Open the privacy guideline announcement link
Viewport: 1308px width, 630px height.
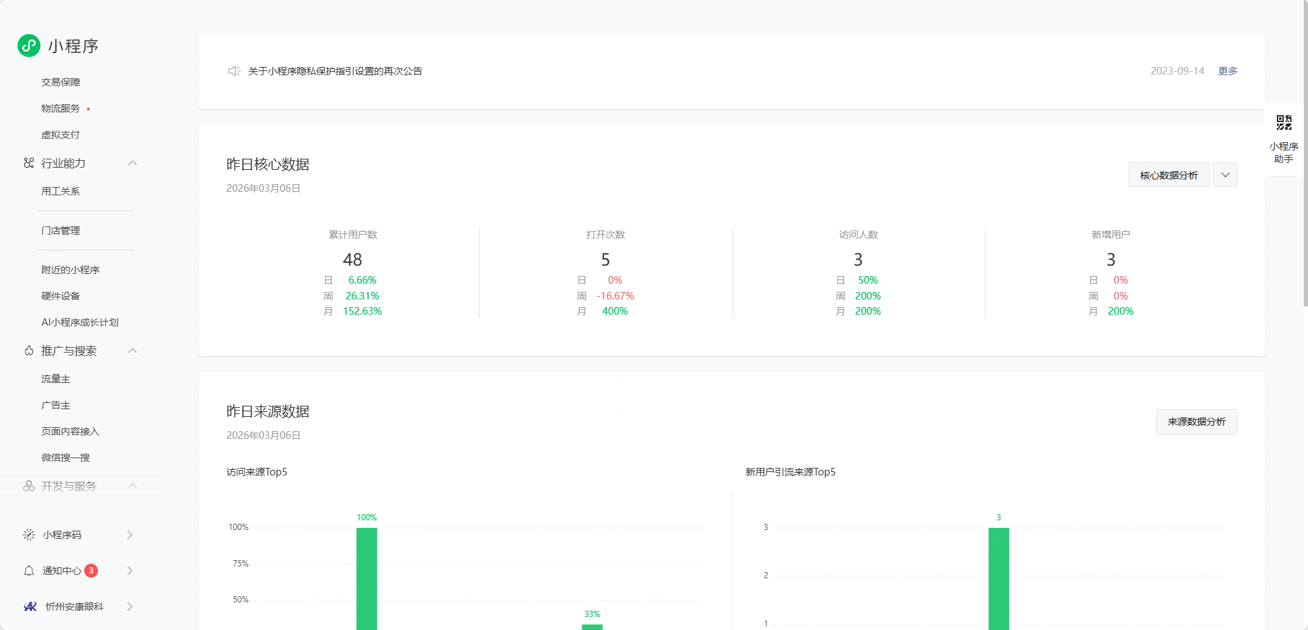335,71
